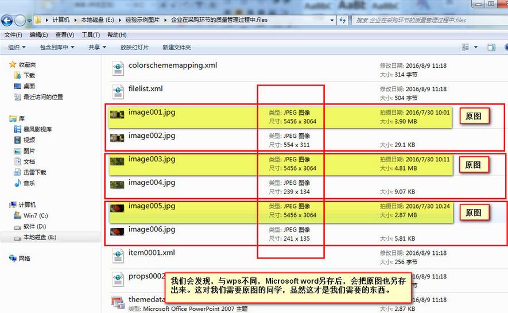
Task: Select filelist.xml file name
Action: [x=145, y=89]
